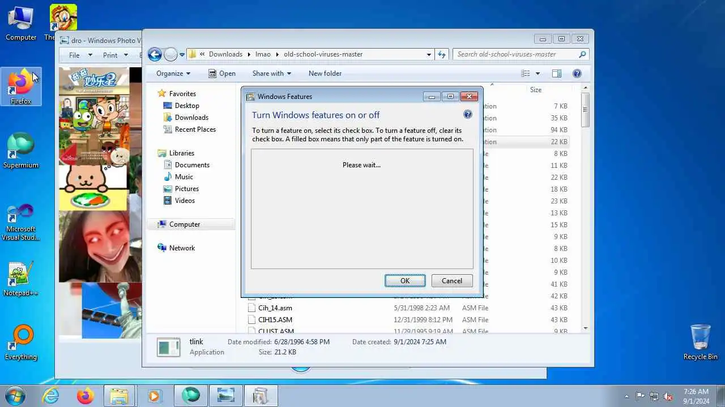
Task: Open the File menu in Photo Viewer
Action: point(80,55)
